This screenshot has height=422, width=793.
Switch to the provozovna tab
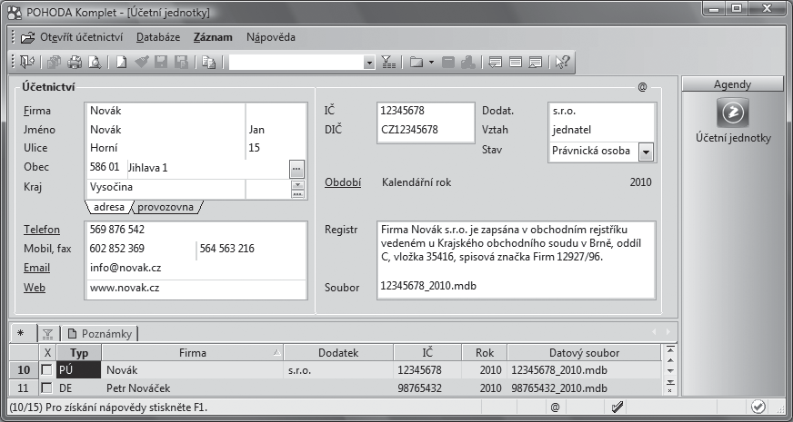pyautogui.click(x=166, y=207)
